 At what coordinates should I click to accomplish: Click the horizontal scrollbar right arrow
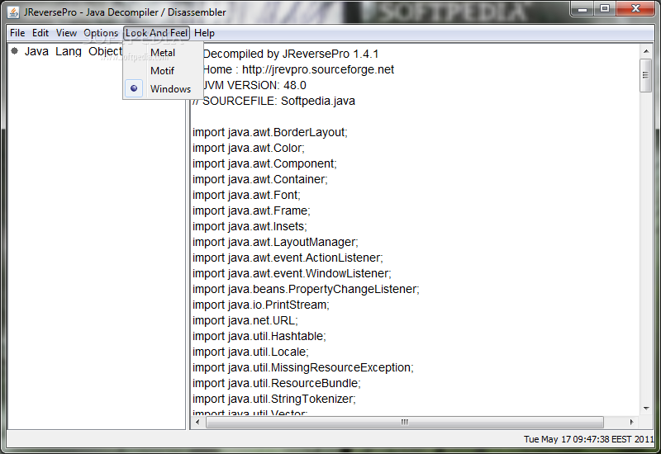click(x=631, y=422)
